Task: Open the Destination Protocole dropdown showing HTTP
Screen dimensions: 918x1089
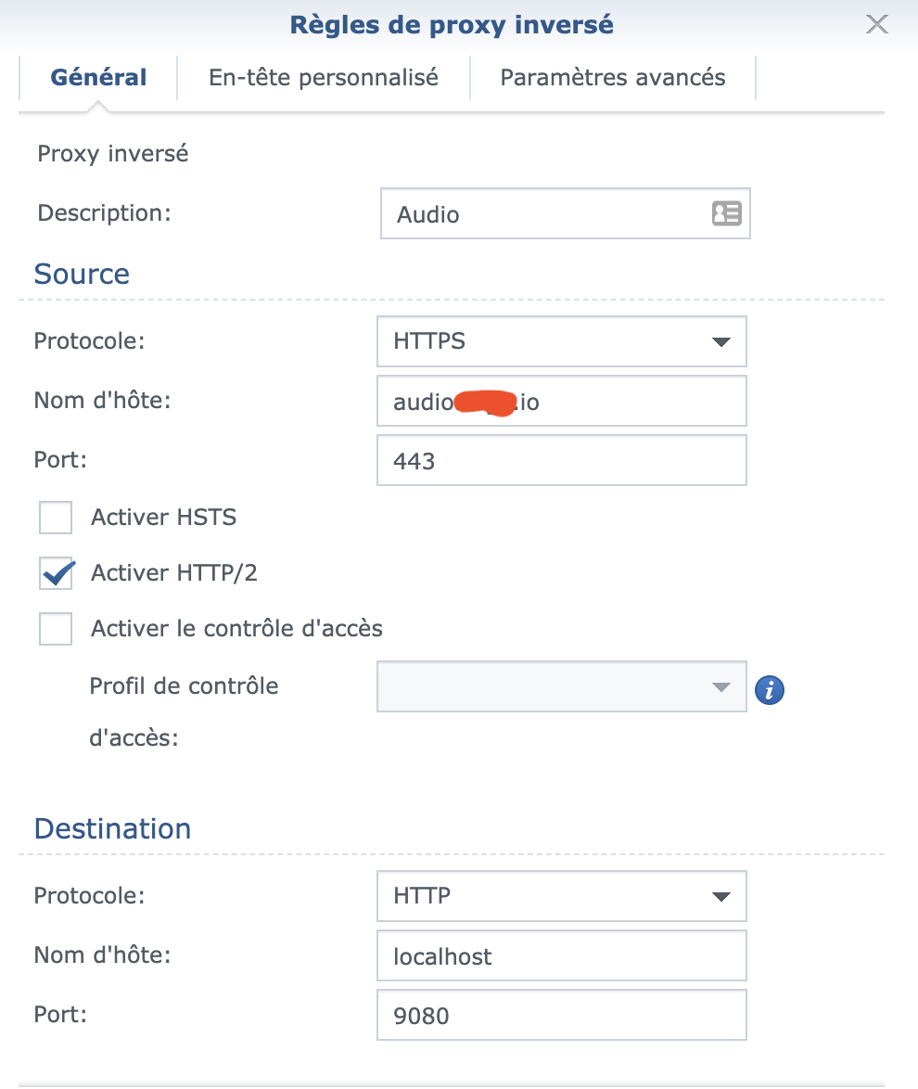Action: point(561,896)
